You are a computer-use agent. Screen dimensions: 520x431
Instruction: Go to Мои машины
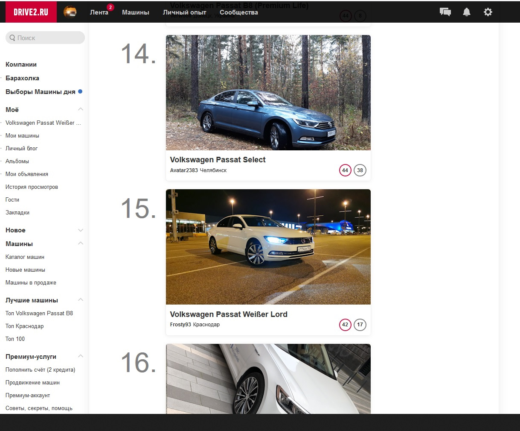coord(22,135)
